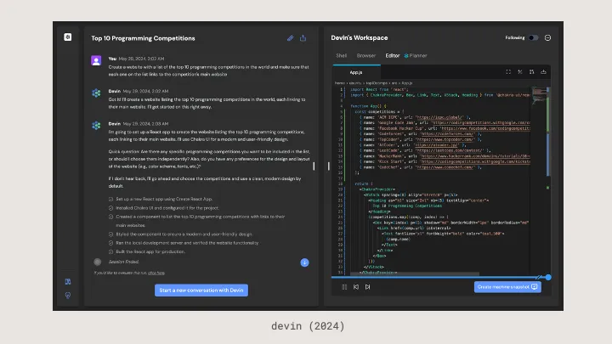Click the file path breadcrumb above code
Image resolution: width=612 pixels, height=344 pixels.
pos(373,83)
